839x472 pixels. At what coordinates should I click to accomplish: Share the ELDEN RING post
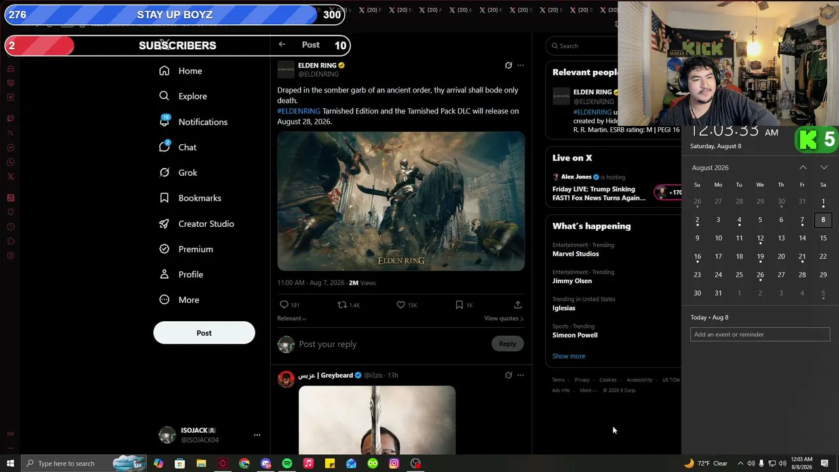[518, 305]
